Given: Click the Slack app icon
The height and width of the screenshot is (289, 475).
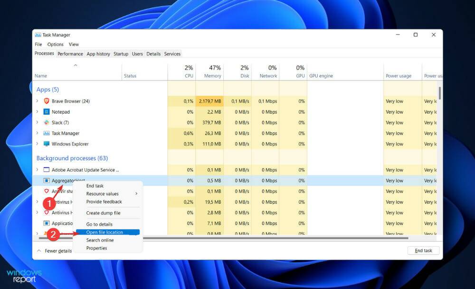Looking at the screenshot, I should (46, 122).
